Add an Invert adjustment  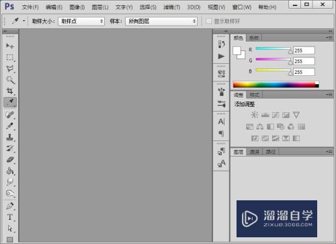coord(255,138)
